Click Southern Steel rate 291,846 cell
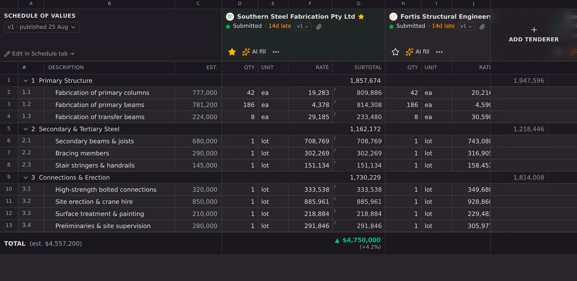Screen dimensions: 577x281 [310, 226]
